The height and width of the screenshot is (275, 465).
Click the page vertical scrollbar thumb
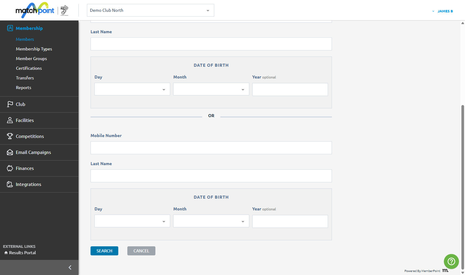(x=463, y=187)
